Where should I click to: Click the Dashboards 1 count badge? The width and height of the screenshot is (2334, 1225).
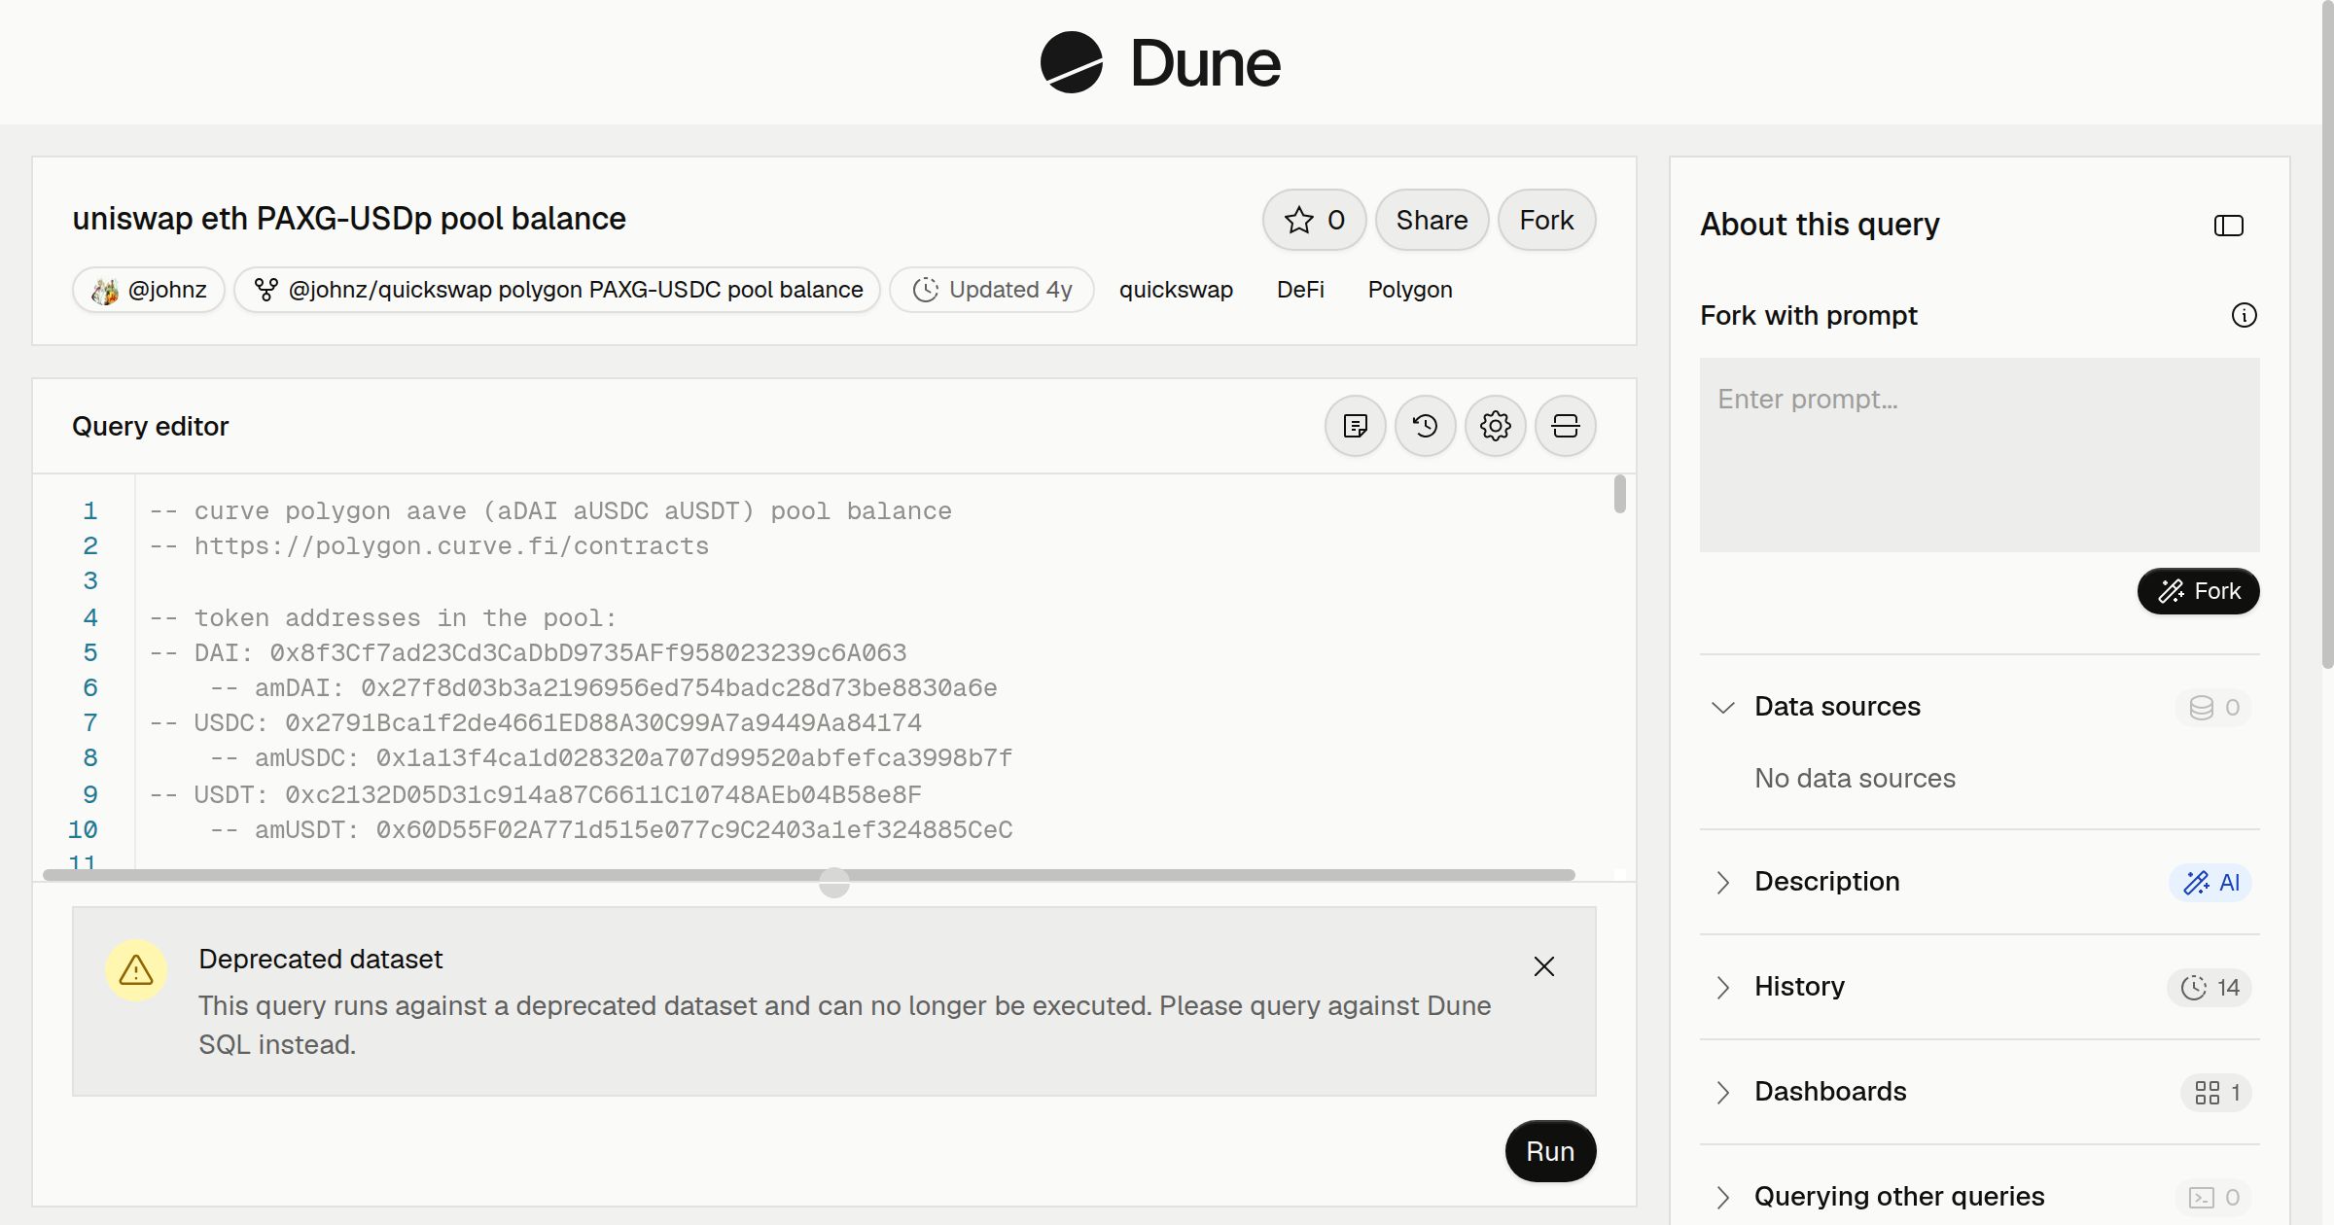pos(2216,1092)
